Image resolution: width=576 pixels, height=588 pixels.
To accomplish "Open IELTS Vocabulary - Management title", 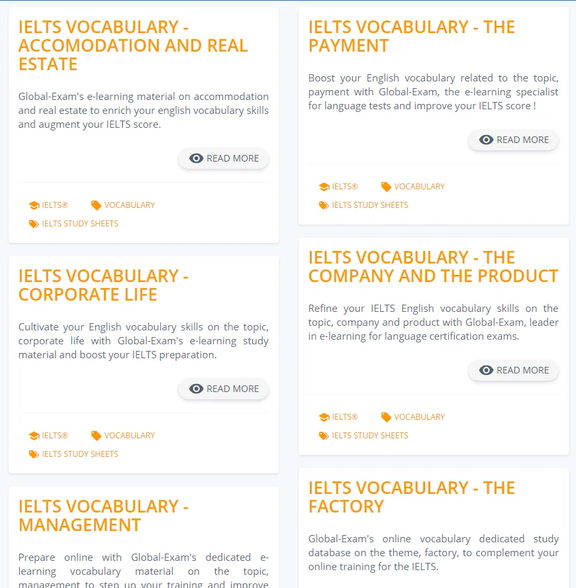I will [103, 516].
